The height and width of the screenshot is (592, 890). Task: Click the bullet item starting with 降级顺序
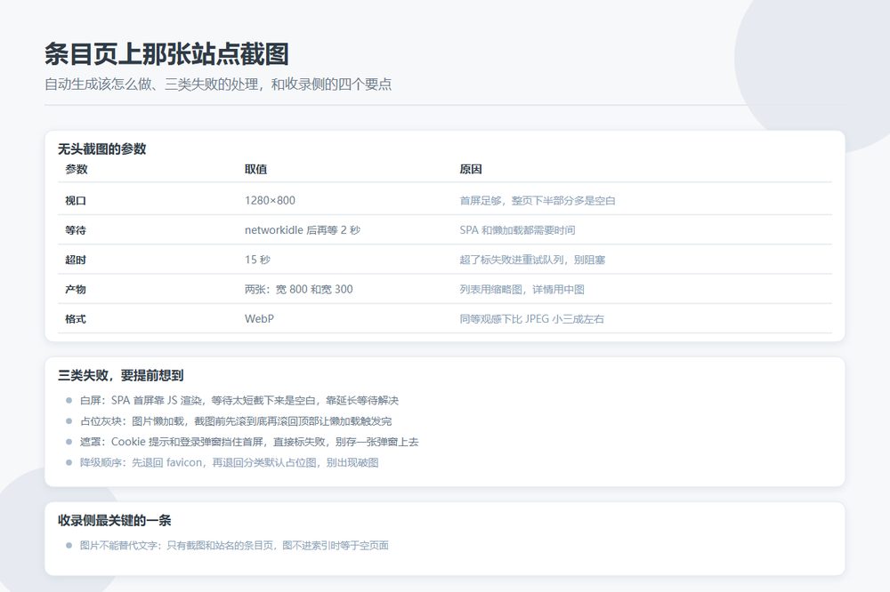229,463
